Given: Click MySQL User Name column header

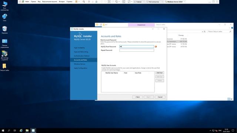Looking at the screenshot, I should tap(111, 73).
